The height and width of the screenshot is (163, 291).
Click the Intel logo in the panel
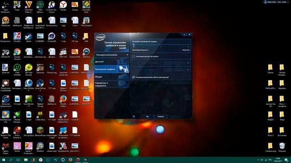tap(100, 37)
